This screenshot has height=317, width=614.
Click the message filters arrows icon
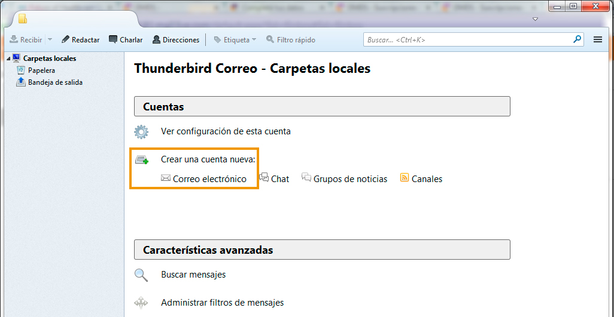pyautogui.click(x=141, y=303)
